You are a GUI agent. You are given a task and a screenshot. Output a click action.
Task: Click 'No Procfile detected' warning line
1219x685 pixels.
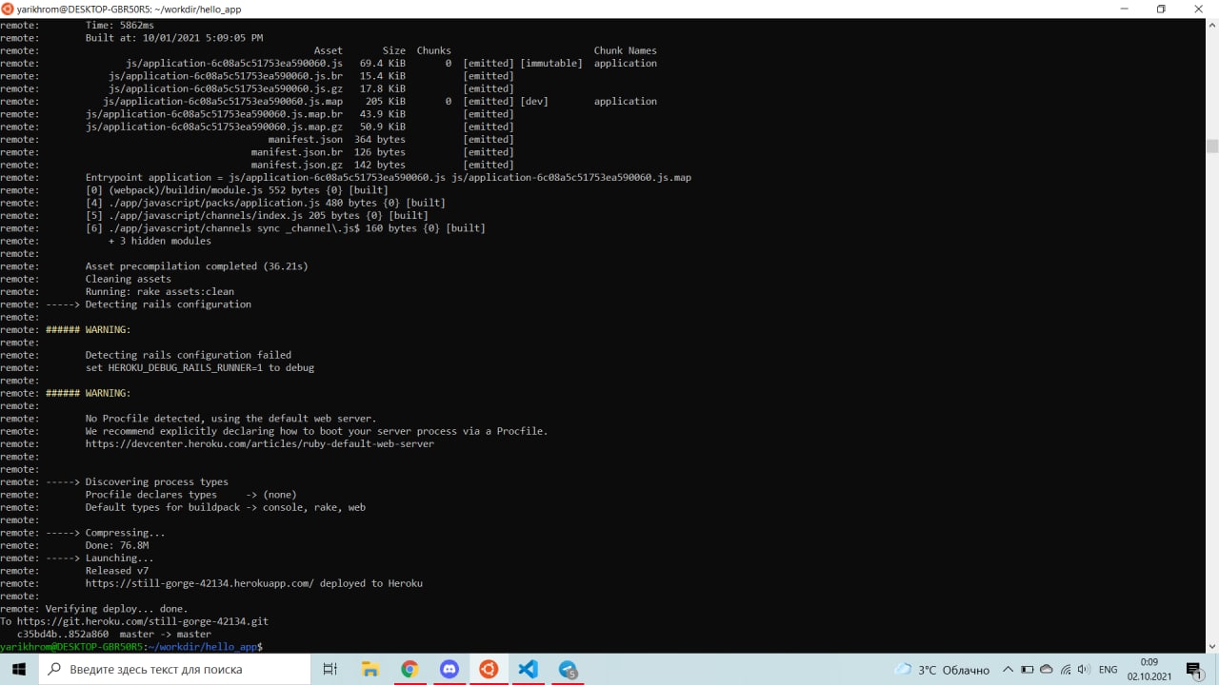(230, 419)
